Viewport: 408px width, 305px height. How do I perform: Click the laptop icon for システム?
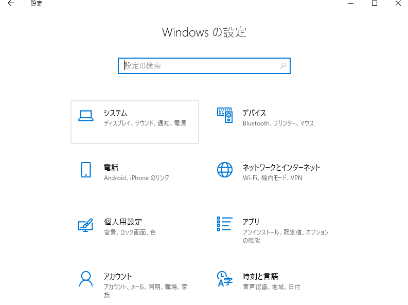85,116
